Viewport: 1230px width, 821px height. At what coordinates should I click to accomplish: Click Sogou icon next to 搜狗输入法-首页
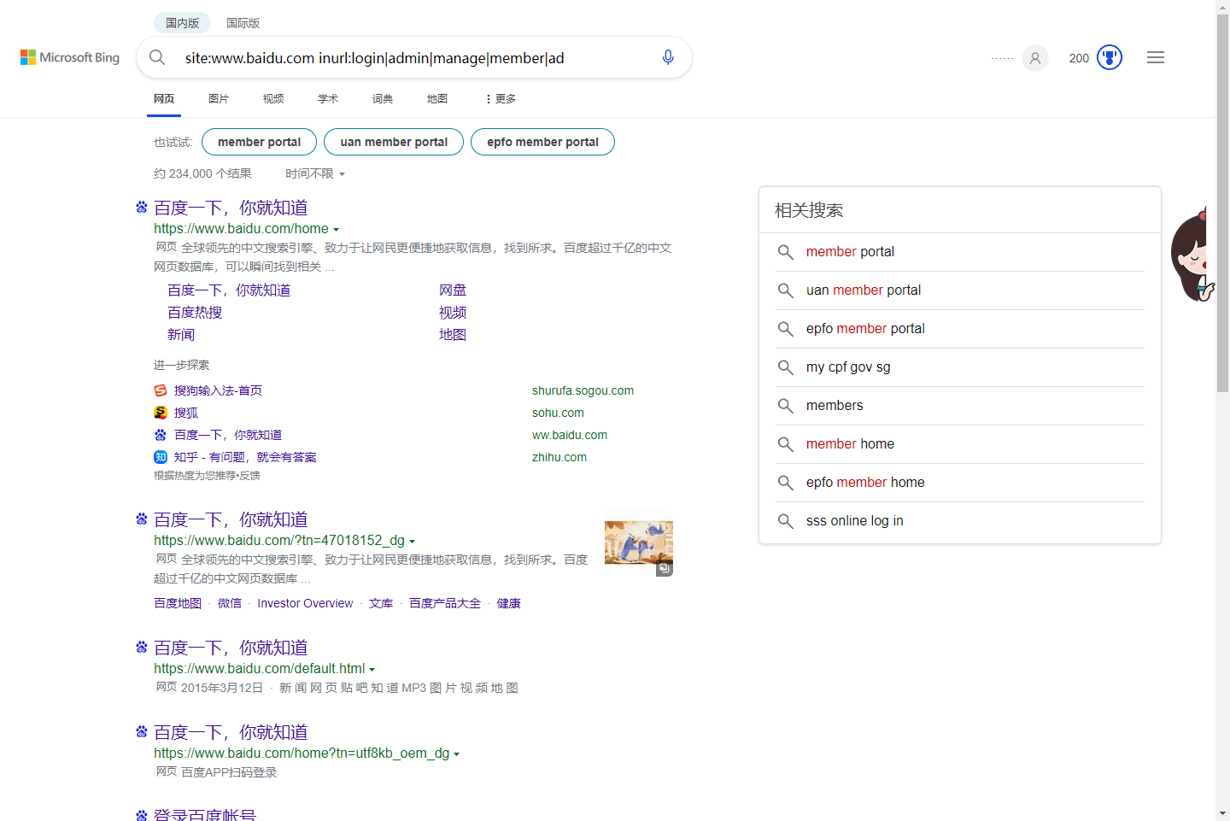[161, 390]
